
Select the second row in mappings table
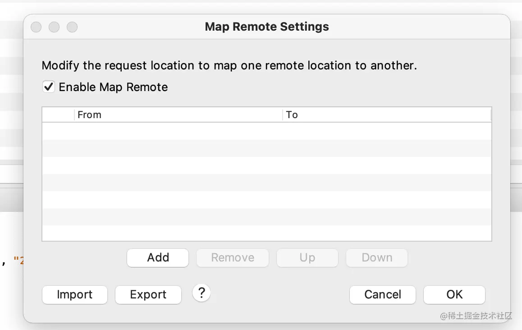point(266,148)
